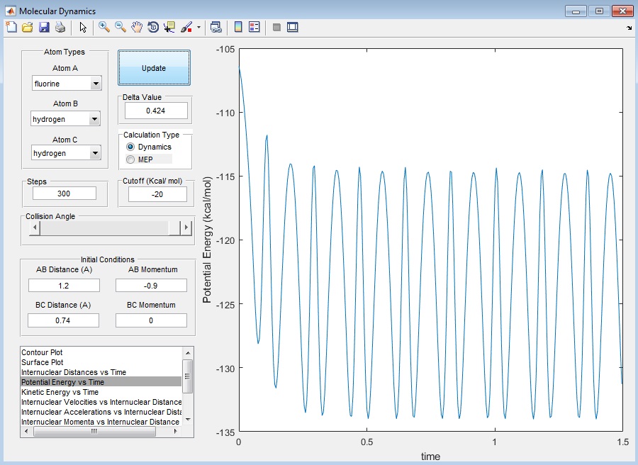
Task: Click the MATLAB icon in the title bar
Action: pyautogui.click(x=10, y=11)
